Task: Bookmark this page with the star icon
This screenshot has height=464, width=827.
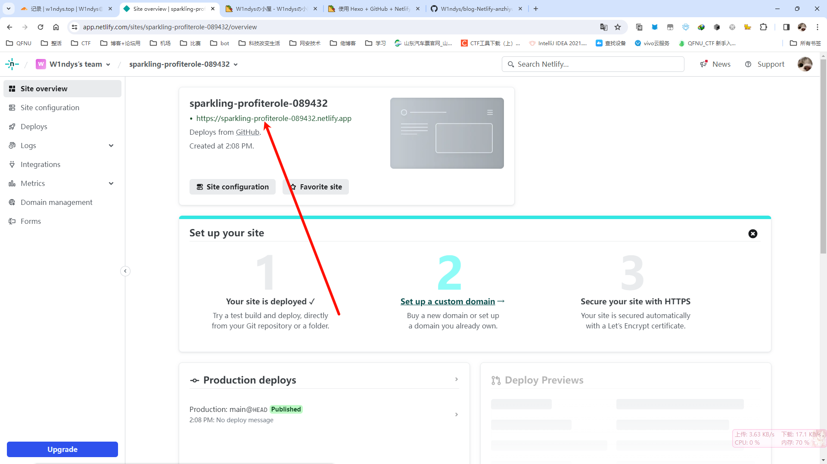Action: coord(618,27)
